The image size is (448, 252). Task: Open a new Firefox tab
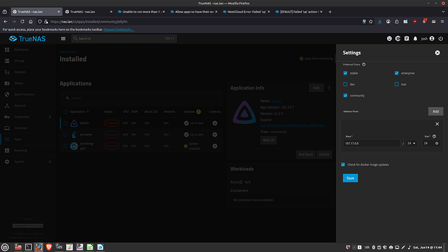tap(330, 12)
